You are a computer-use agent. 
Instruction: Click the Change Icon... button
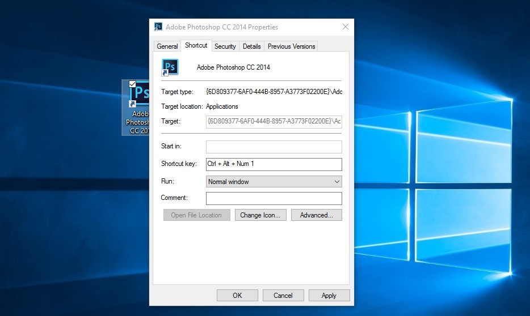(260, 215)
